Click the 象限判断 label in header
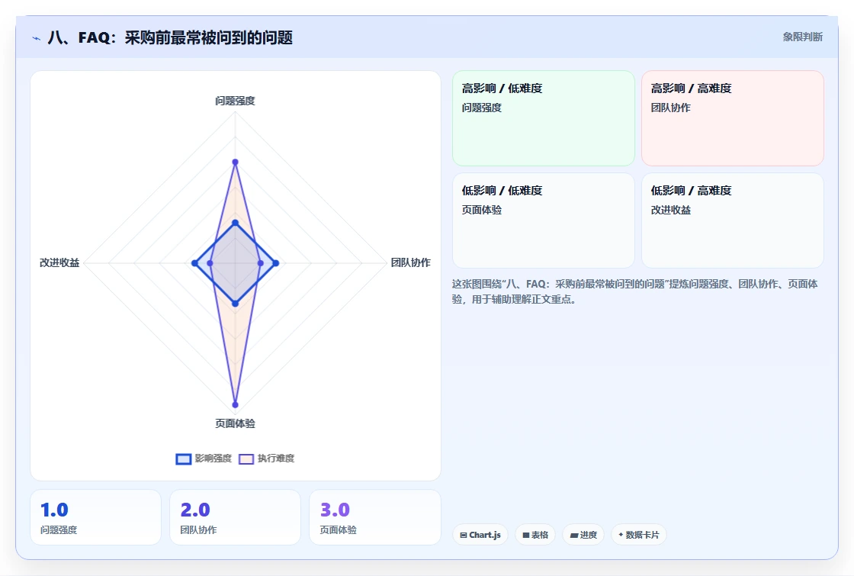The image size is (854, 576). pos(802,37)
